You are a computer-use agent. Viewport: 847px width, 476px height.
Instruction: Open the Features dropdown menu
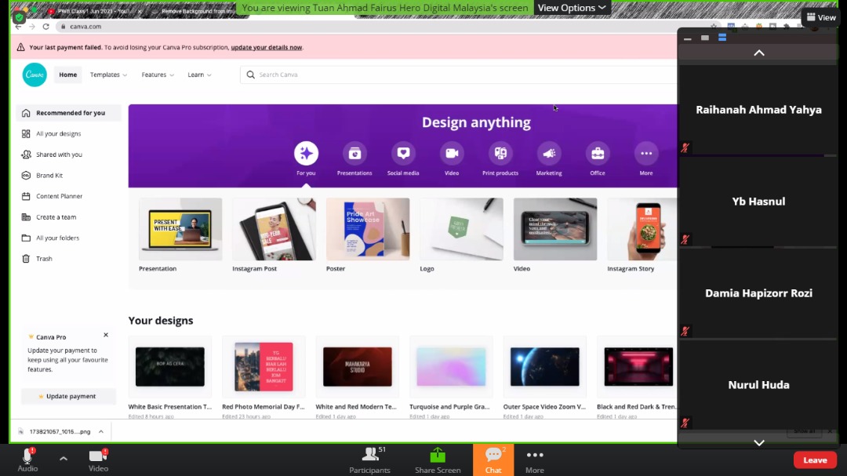click(158, 74)
